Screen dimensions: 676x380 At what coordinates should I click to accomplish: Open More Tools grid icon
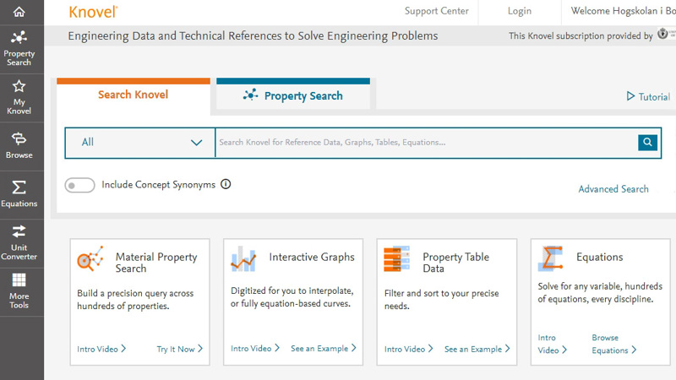[19, 290]
